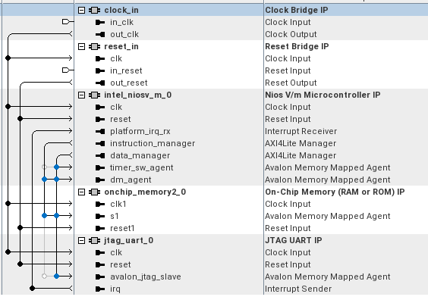Select the avalon_jtag_slave interface name
This screenshot has width=428, height=300.
point(146,277)
